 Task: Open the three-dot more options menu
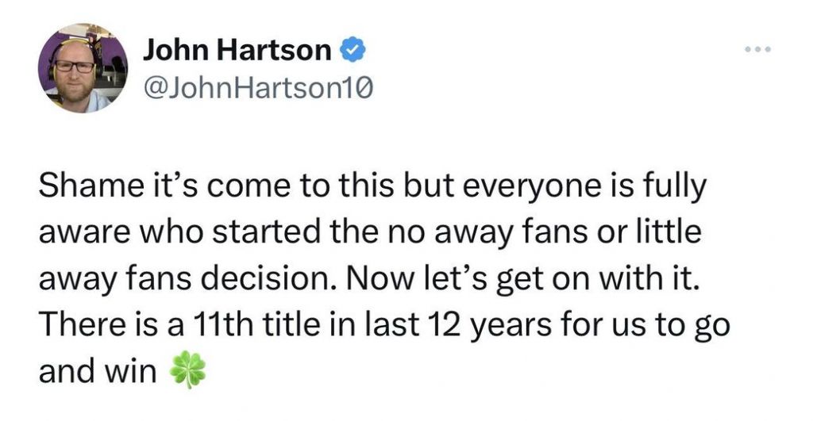point(757,52)
